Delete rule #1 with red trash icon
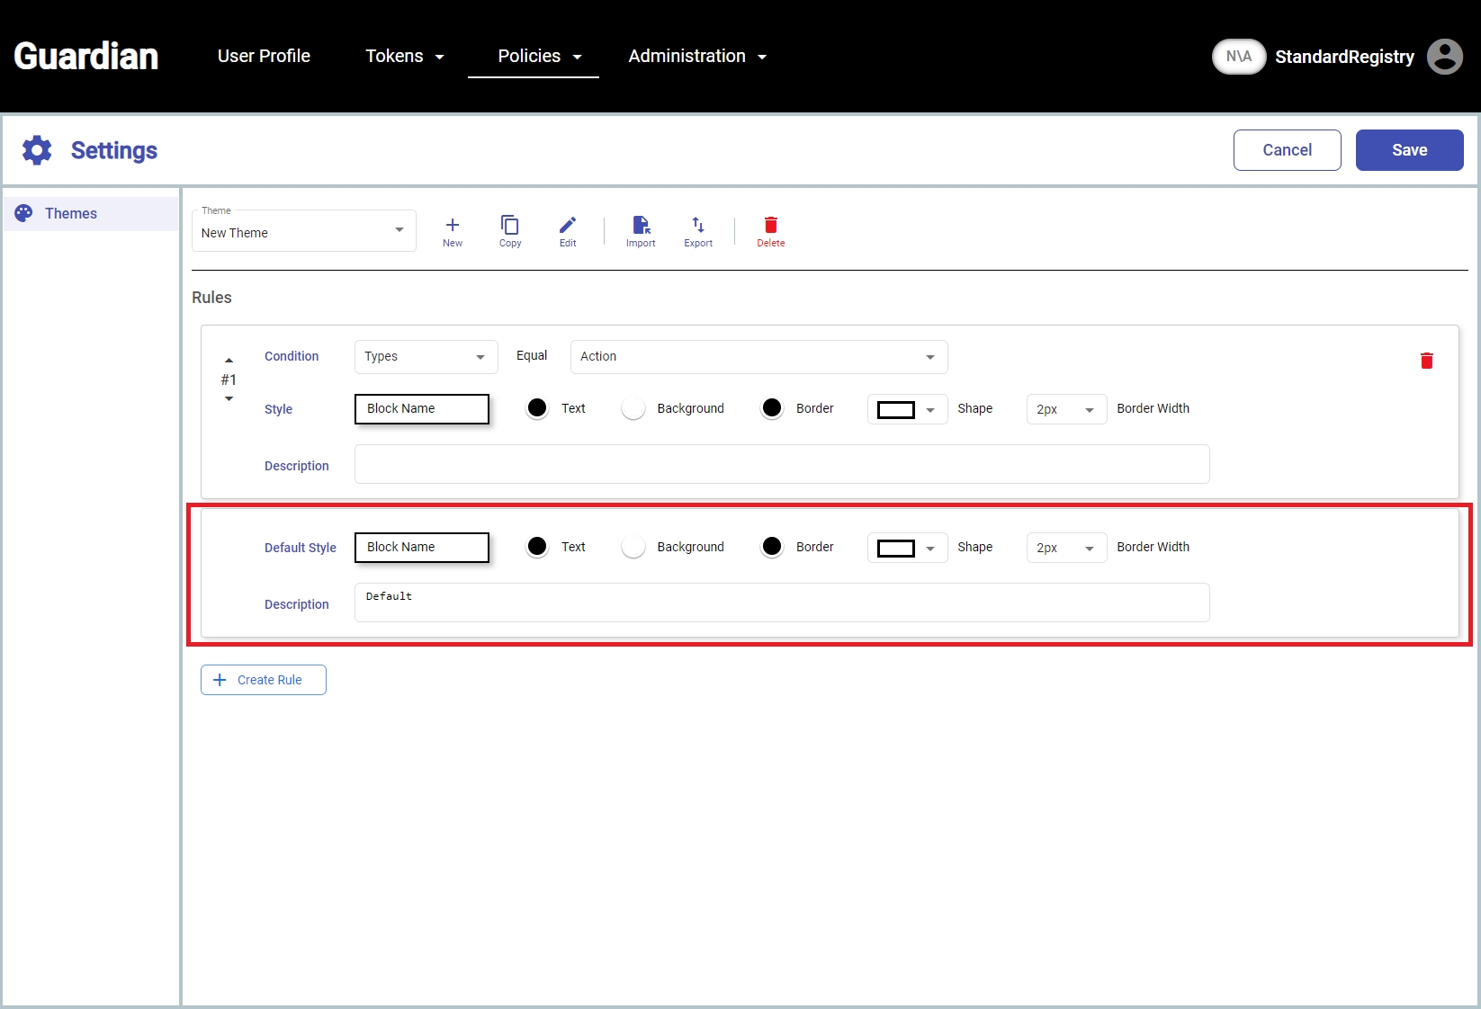The image size is (1481, 1009). click(1426, 361)
